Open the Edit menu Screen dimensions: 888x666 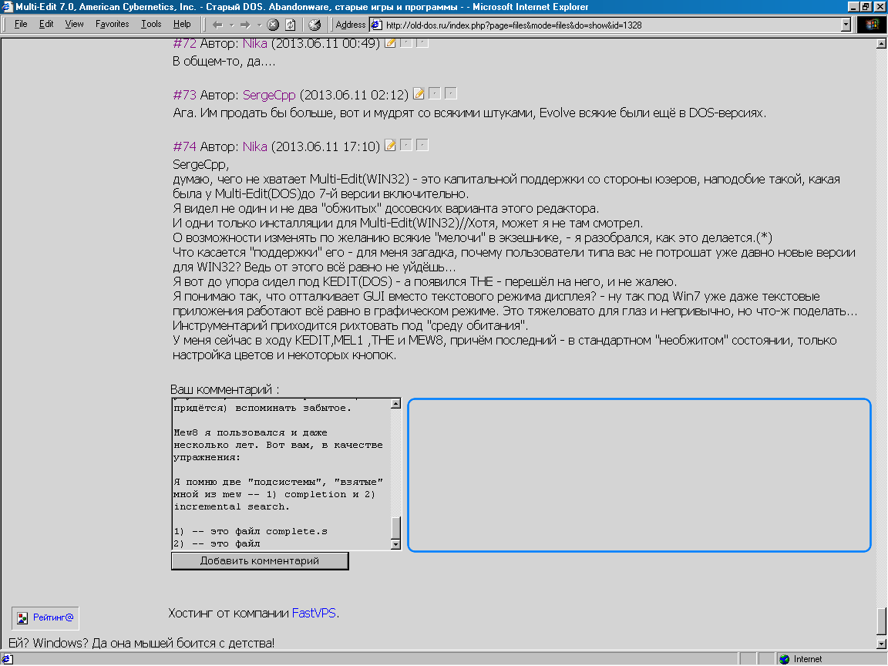point(46,24)
